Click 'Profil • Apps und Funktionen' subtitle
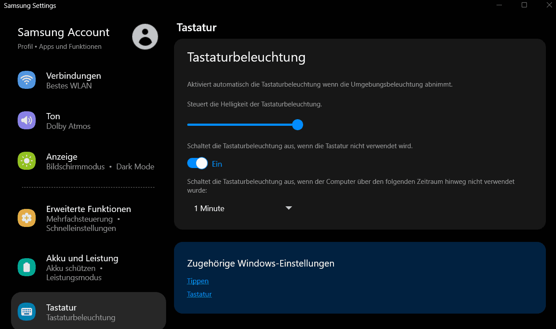 pyautogui.click(x=59, y=47)
